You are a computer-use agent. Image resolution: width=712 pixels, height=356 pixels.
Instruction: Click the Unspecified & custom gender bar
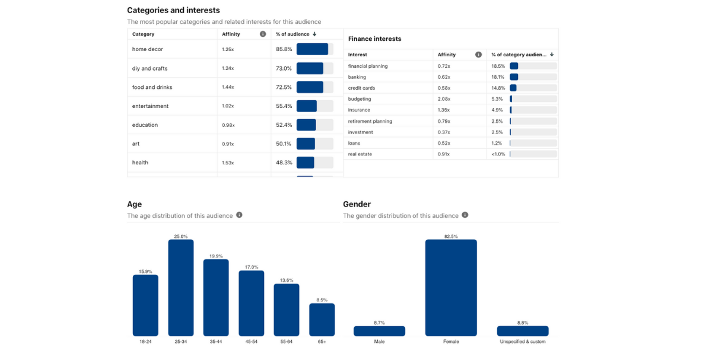point(523,331)
